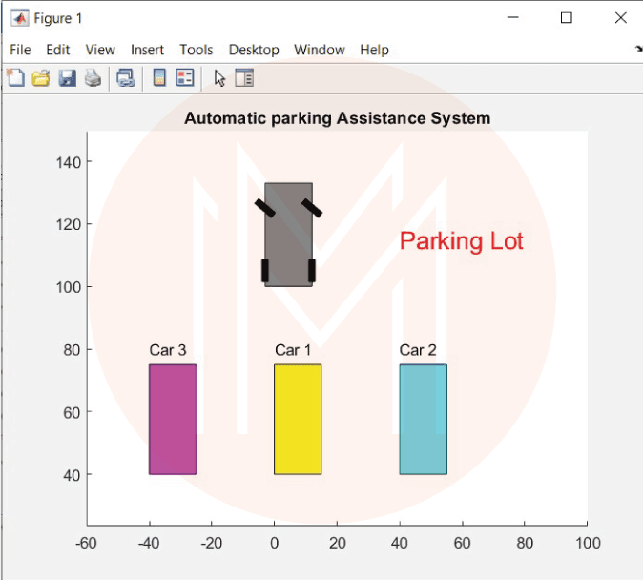Viewport: 643px width, 580px height.
Task: Print the figure with the printer icon
Action: tap(93, 78)
